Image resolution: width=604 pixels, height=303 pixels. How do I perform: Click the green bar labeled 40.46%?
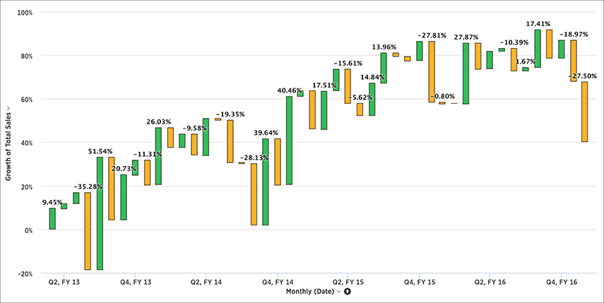coord(289,141)
